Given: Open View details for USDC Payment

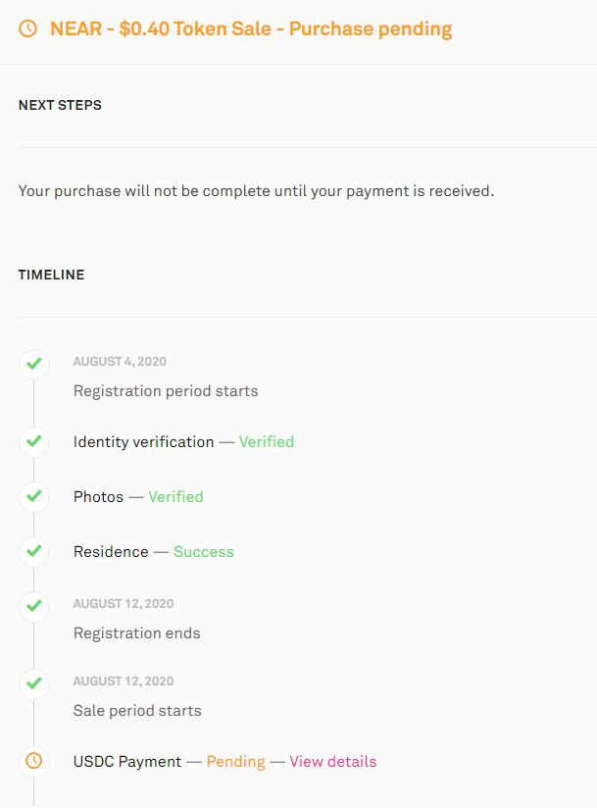Looking at the screenshot, I should pos(332,762).
